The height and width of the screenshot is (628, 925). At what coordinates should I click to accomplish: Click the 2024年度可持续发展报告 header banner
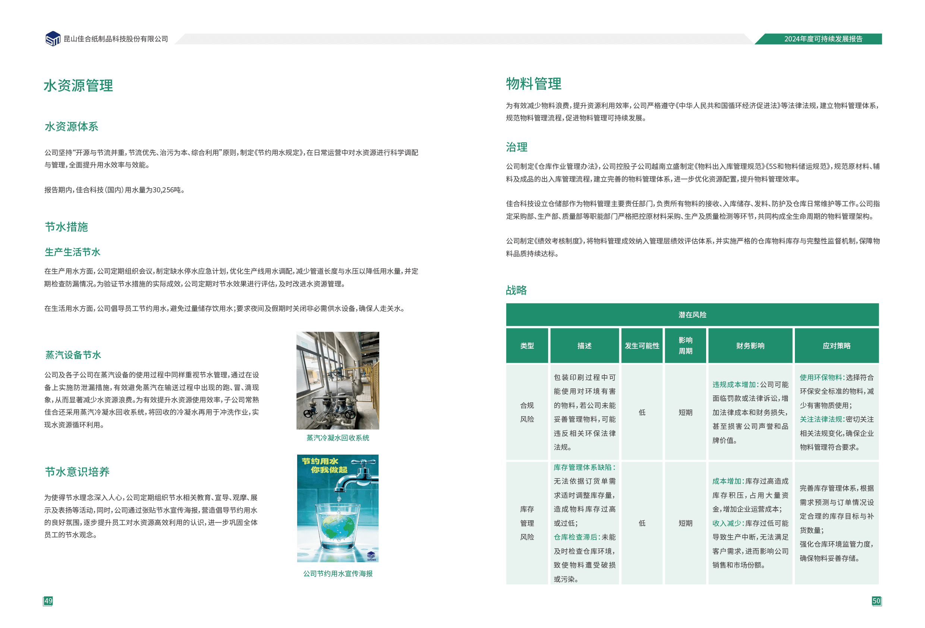point(822,39)
